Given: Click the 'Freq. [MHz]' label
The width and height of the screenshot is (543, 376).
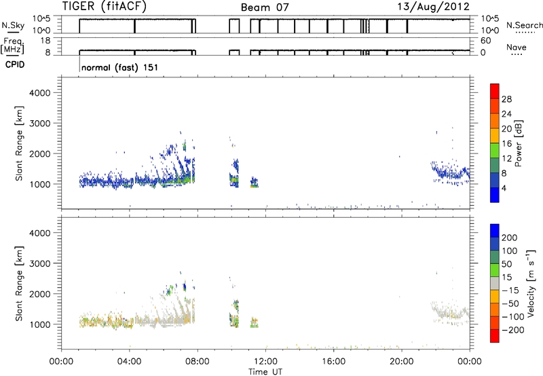Looking at the screenshot, I should point(12,45).
